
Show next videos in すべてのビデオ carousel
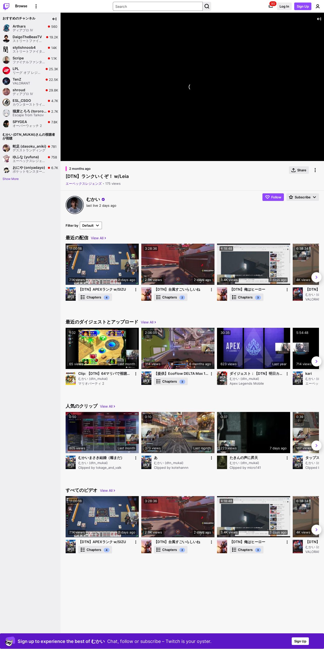(316, 530)
